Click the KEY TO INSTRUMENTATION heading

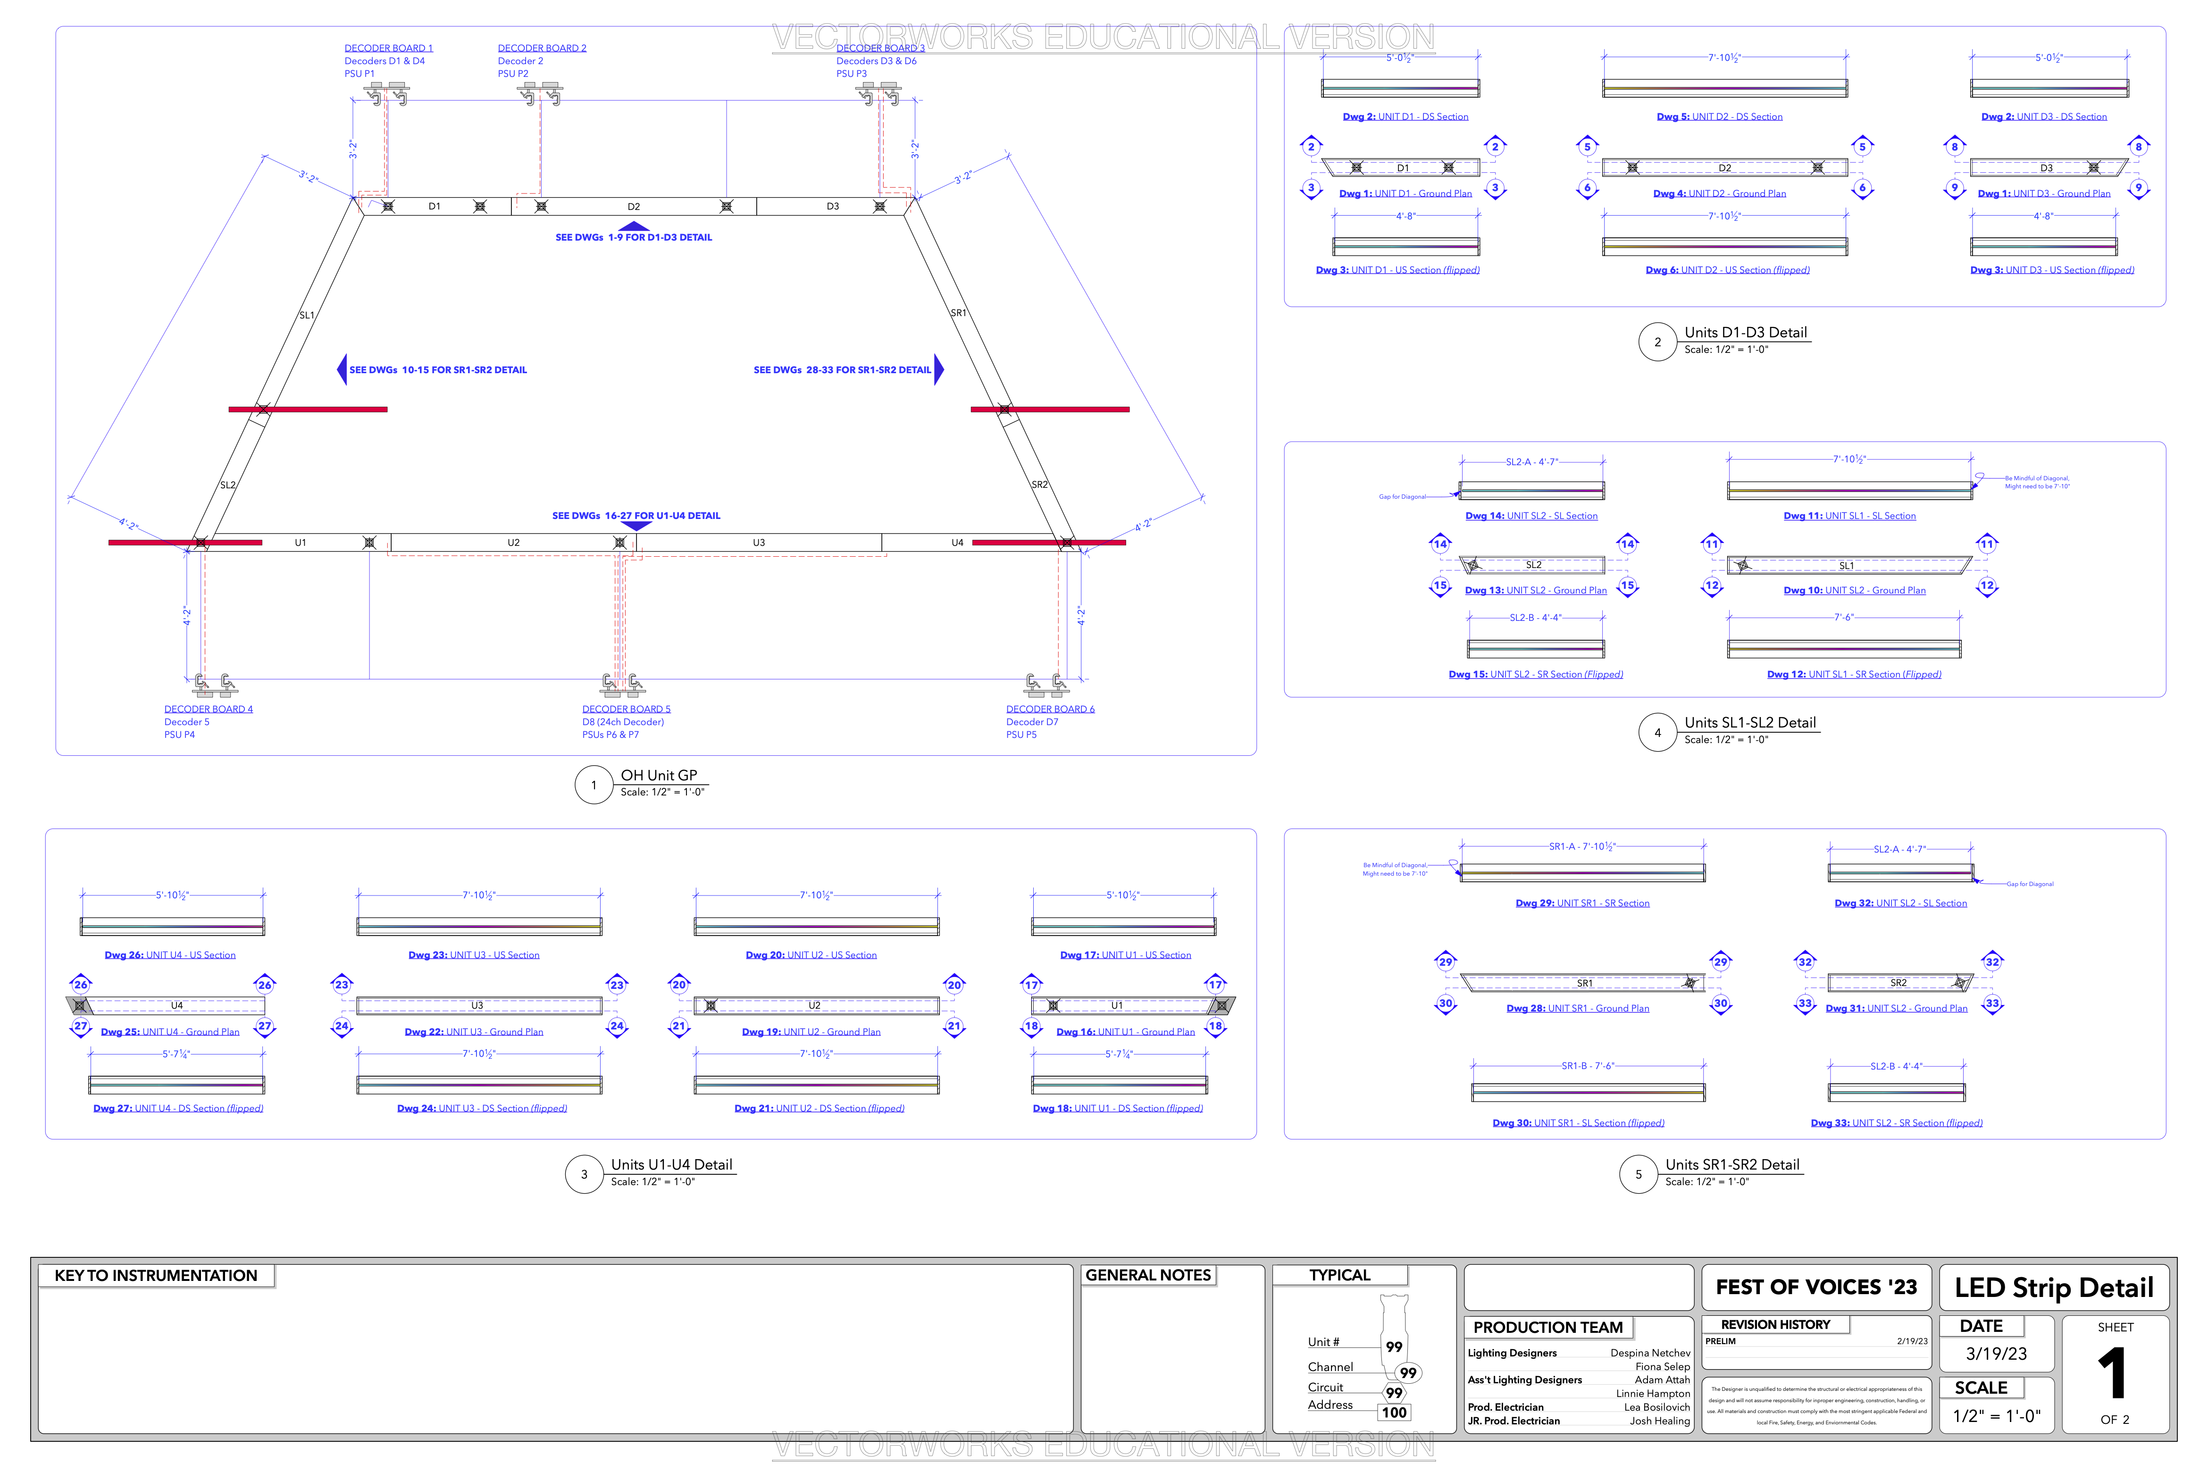156,1275
